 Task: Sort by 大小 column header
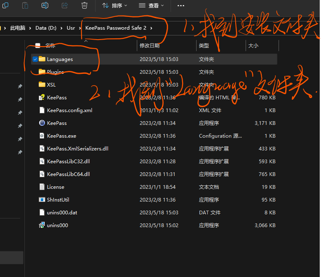[253, 45]
